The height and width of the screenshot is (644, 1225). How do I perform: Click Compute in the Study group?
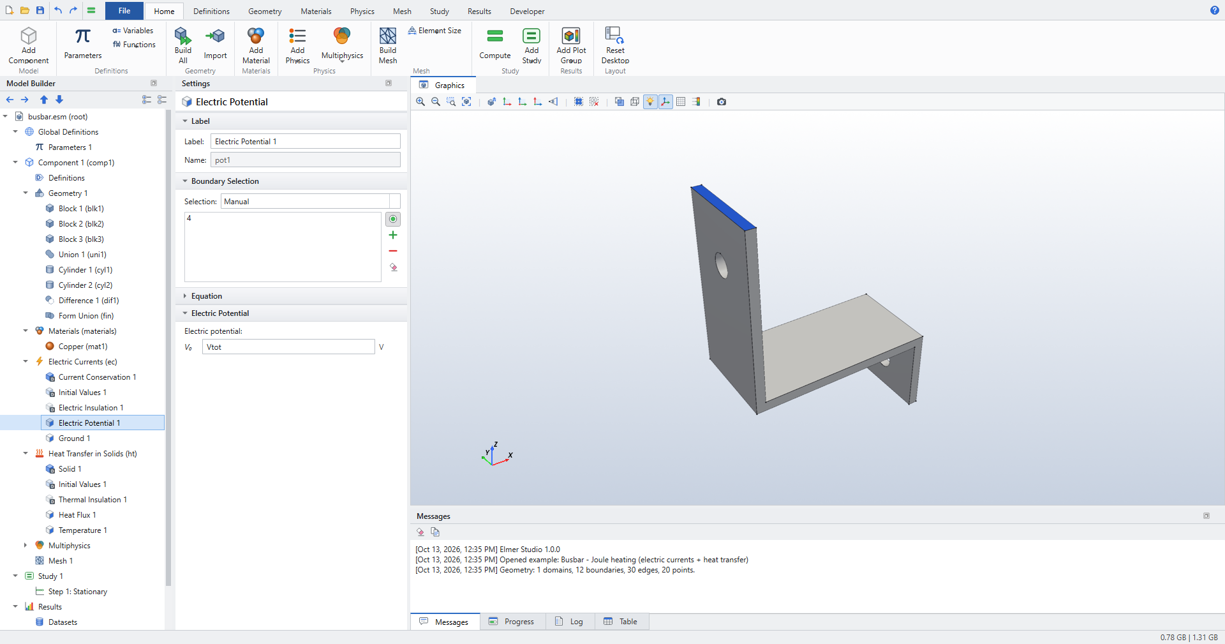pyautogui.click(x=495, y=45)
